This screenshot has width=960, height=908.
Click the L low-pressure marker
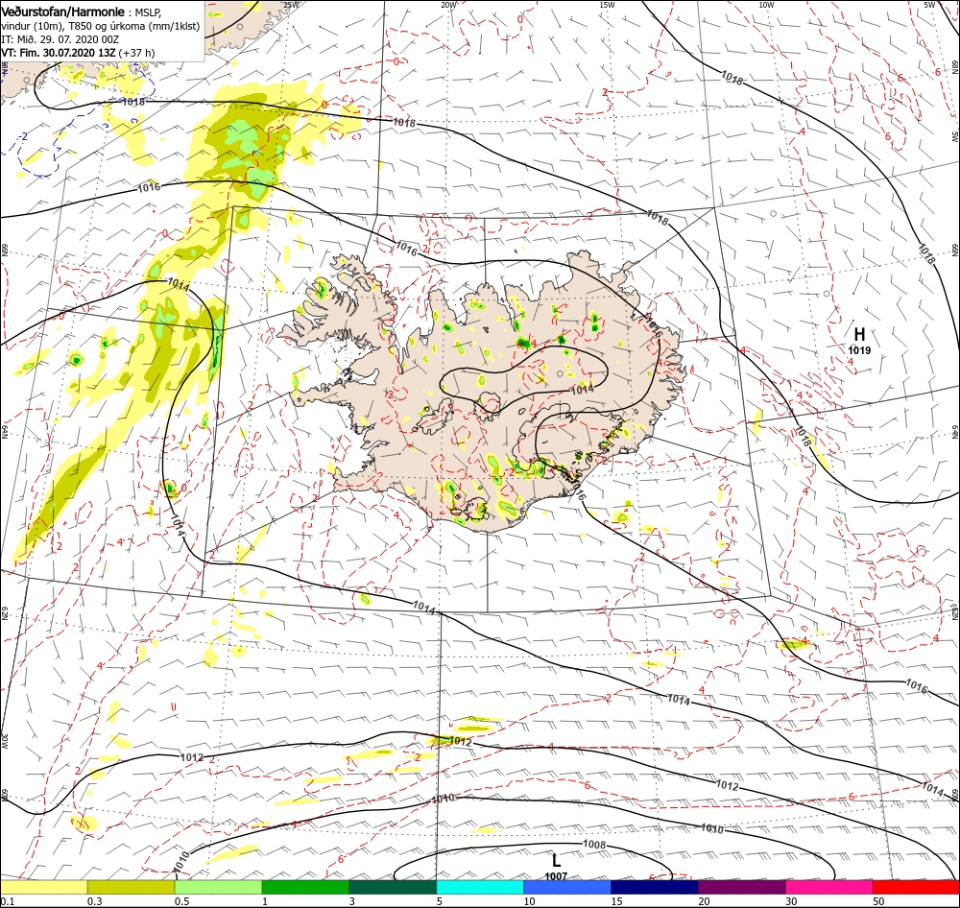[556, 860]
